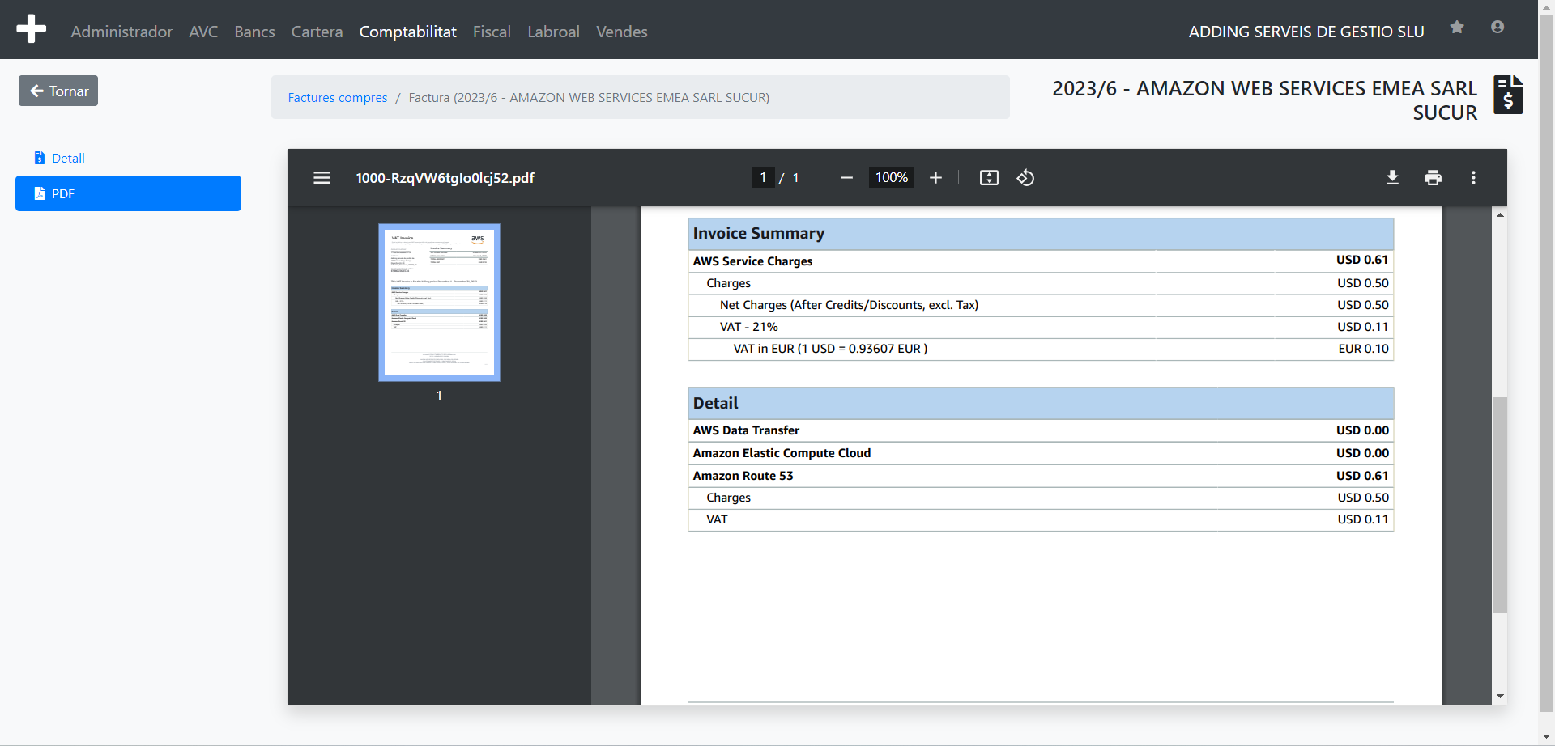The width and height of the screenshot is (1555, 746).
Task: Click the page number input field
Action: (x=763, y=177)
